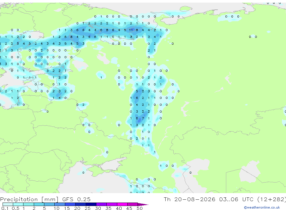Viewport: 286px width, 210px height.
Task: Click the legend scale label '20'
Action: 77,208
